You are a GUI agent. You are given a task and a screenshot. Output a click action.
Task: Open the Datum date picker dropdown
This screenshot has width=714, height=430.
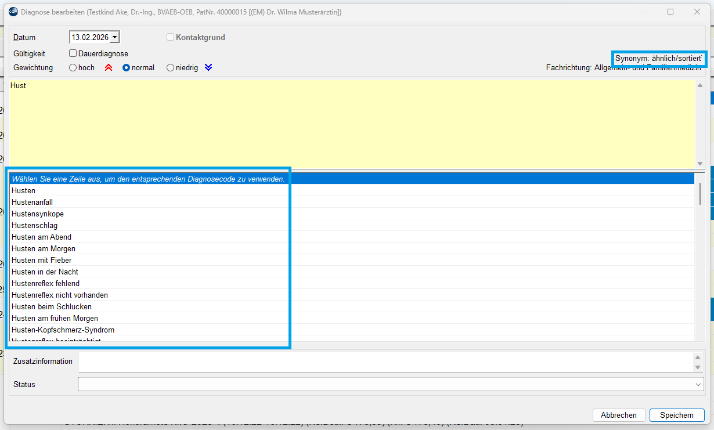(114, 37)
